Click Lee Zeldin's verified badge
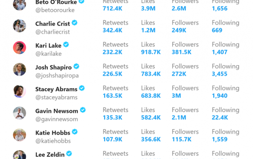Screen dimensions: 253x159 (69, 154)
